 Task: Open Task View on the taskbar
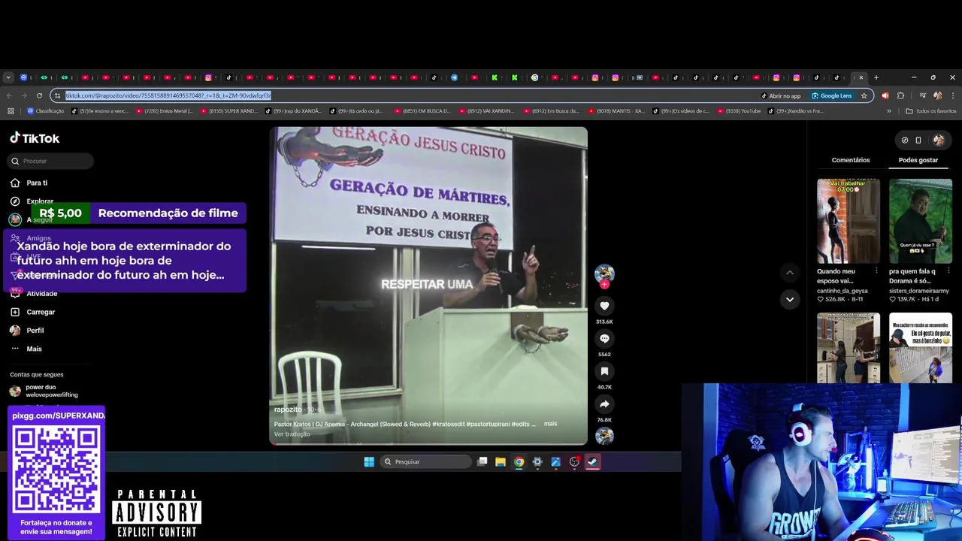click(x=483, y=461)
